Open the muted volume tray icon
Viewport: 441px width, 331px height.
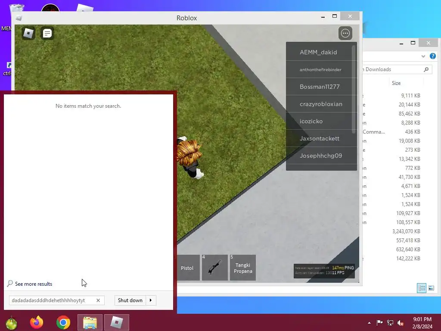(x=401, y=322)
